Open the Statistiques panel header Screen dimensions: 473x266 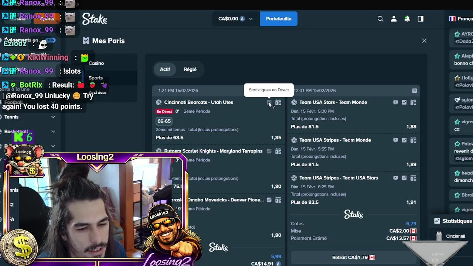click(453, 221)
